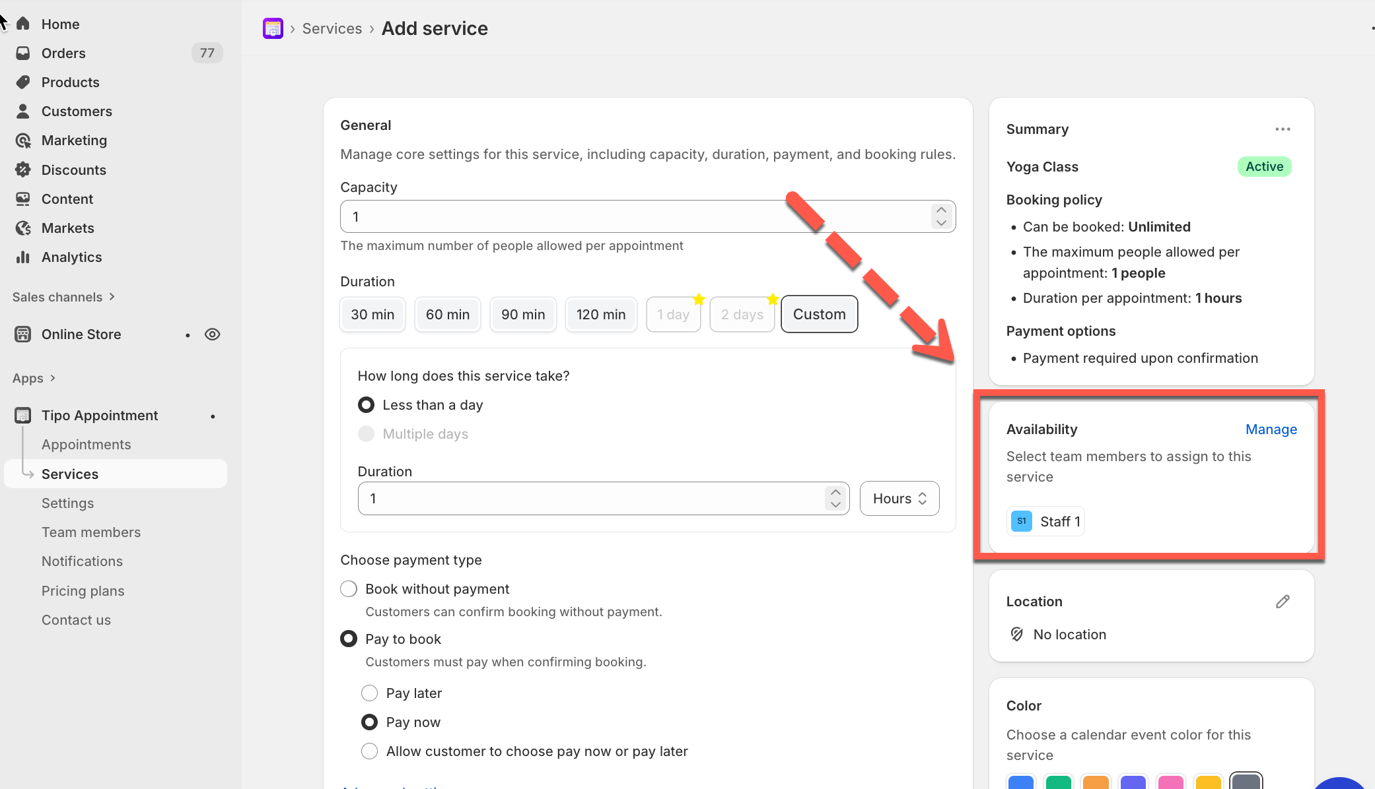Choose the Pay later radio button
1375x789 pixels.
[370, 693]
